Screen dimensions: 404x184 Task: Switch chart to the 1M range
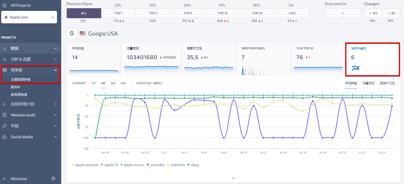point(103,83)
